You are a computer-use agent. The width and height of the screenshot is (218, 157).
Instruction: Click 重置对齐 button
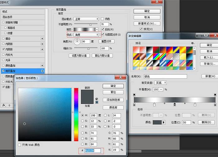(107, 41)
